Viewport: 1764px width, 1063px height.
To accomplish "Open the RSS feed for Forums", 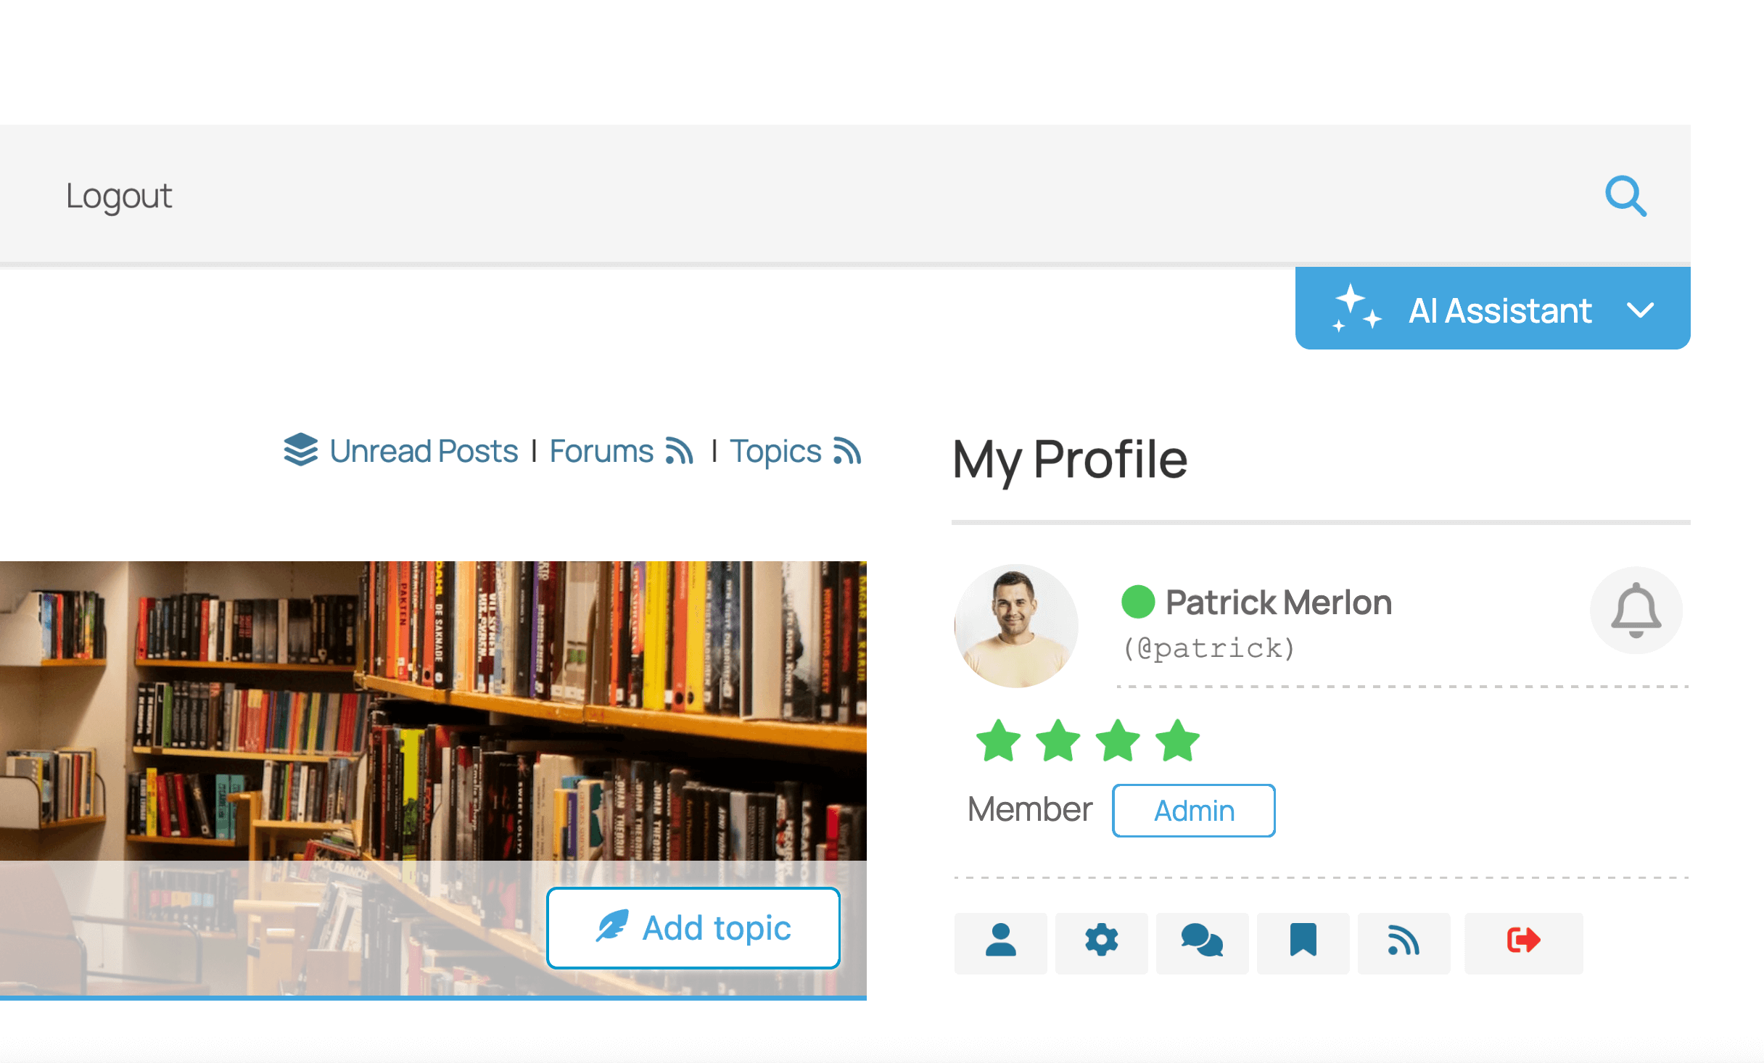I will (680, 451).
